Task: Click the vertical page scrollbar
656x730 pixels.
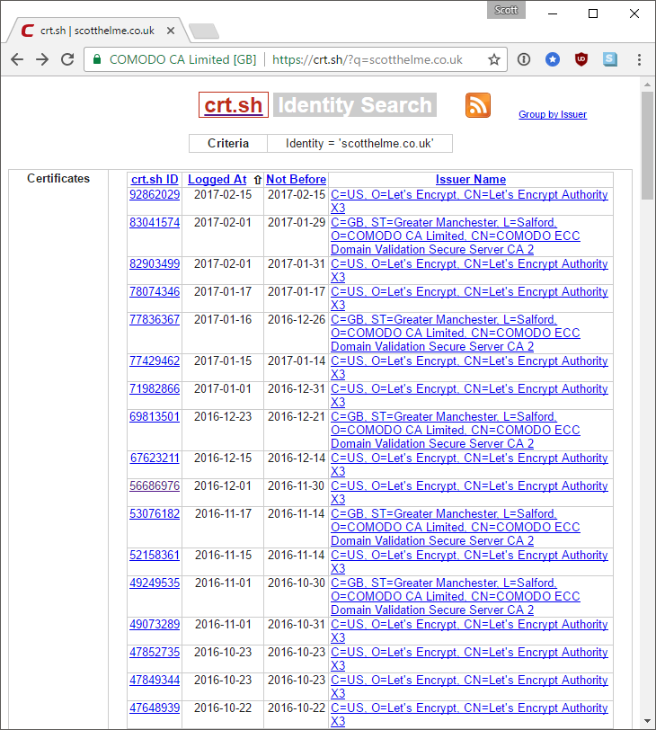Action: (647, 405)
